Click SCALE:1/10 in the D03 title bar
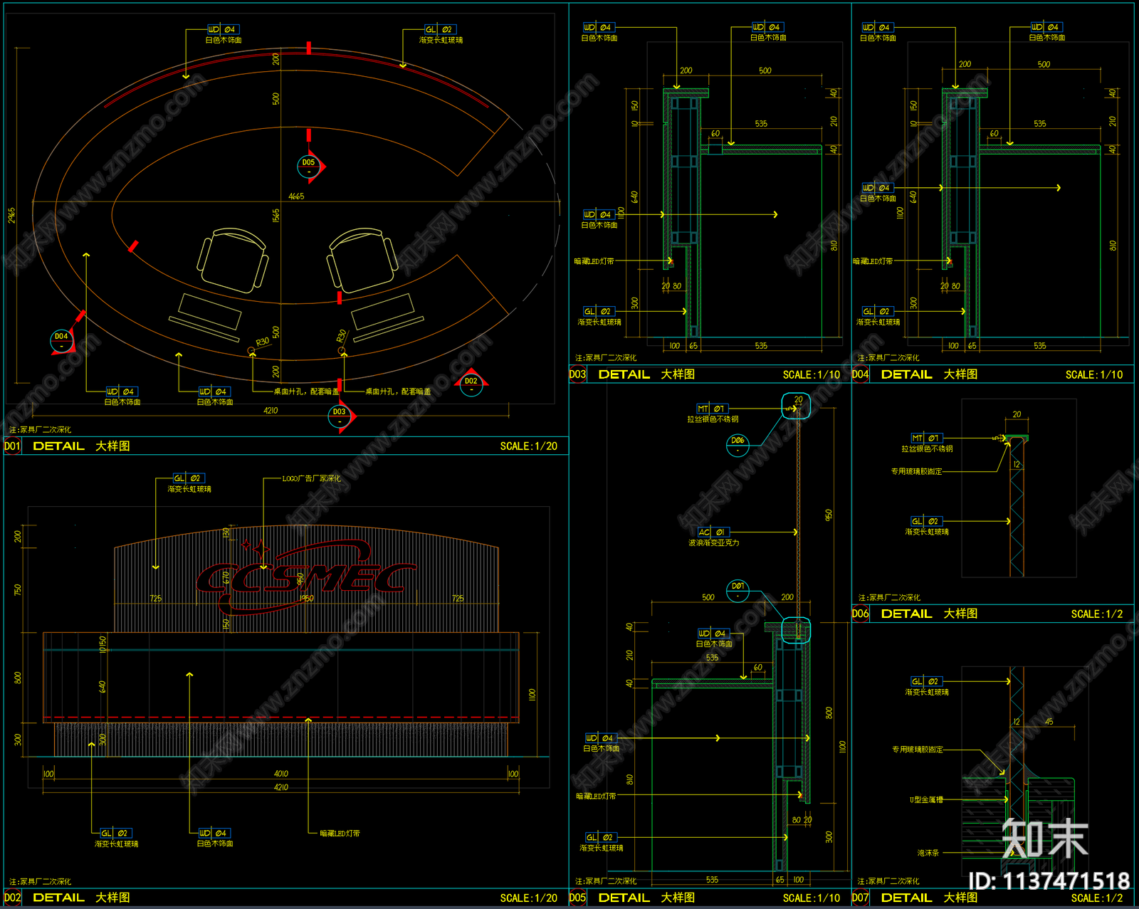The image size is (1139, 909). [x=812, y=375]
